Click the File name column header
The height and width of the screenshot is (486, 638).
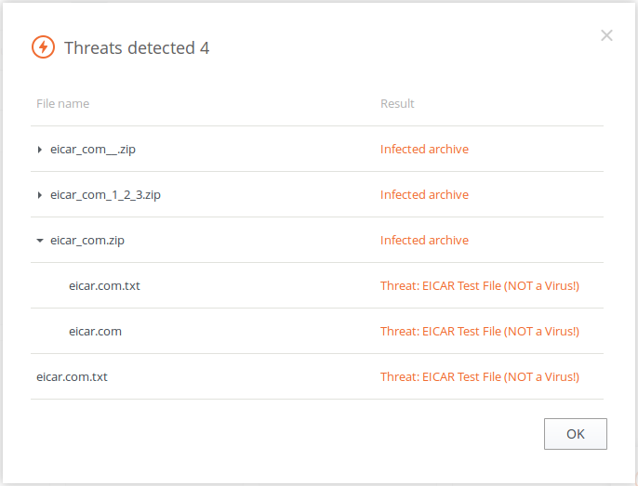63,103
